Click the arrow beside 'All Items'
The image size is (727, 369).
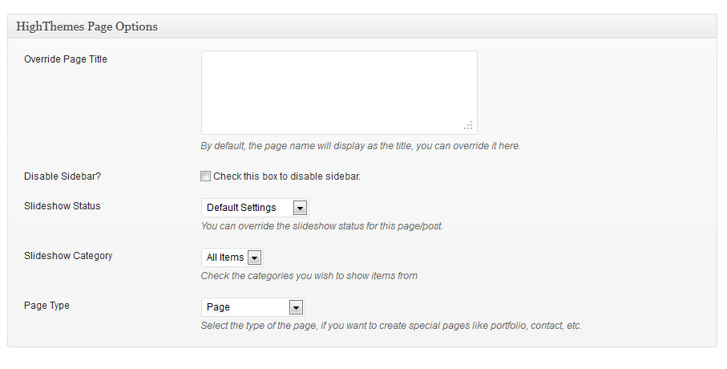coord(254,258)
